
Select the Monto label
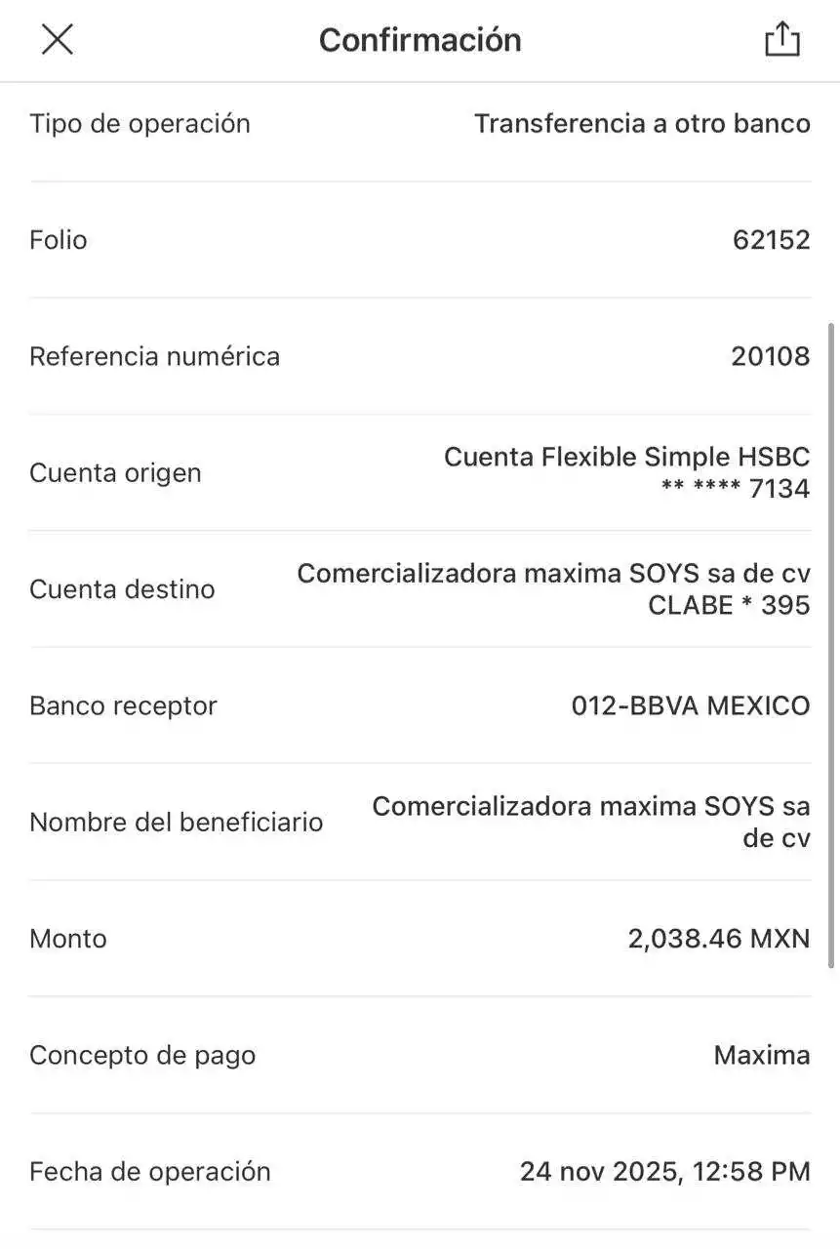(68, 939)
